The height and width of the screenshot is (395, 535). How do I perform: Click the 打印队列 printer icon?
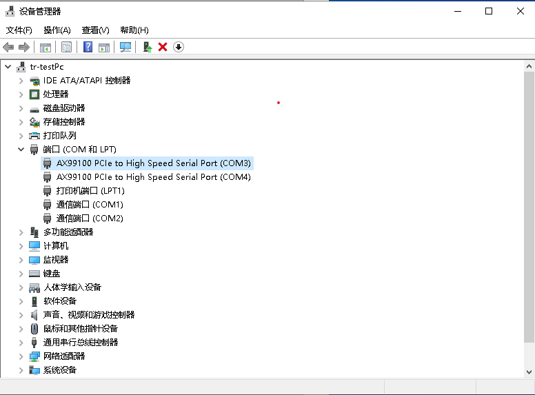34,136
